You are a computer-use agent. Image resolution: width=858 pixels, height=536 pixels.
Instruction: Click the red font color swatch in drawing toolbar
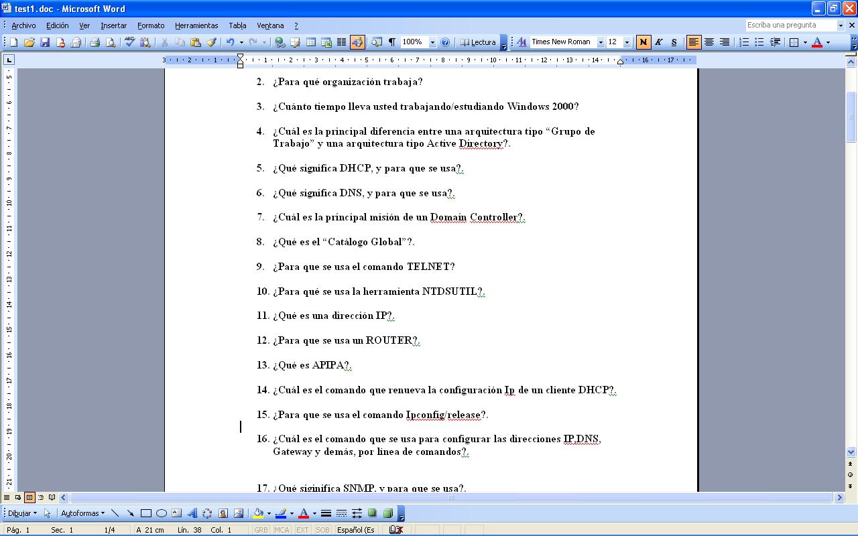[x=303, y=514]
